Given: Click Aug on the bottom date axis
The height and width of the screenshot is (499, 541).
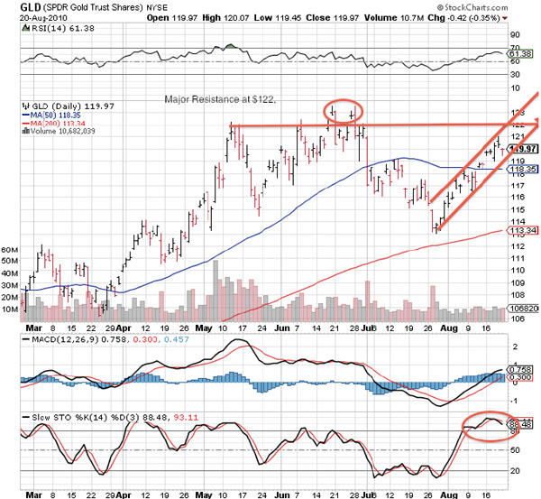Looking at the screenshot, I should click(x=449, y=494).
